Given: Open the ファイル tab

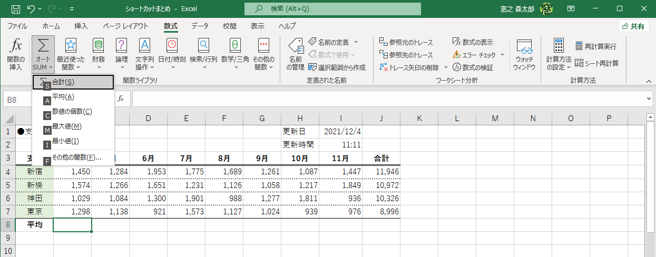Looking at the screenshot, I should coord(17,26).
